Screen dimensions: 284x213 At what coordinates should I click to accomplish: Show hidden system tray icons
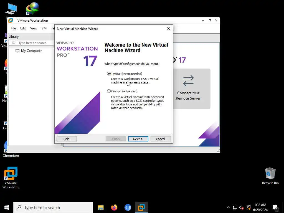point(228,207)
